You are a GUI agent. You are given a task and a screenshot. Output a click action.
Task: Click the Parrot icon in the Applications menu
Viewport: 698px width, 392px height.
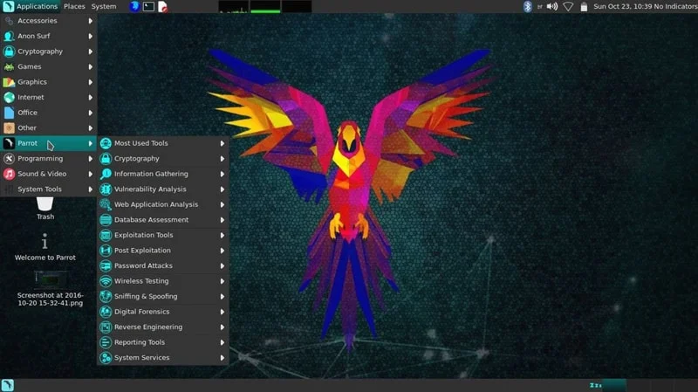(x=9, y=143)
